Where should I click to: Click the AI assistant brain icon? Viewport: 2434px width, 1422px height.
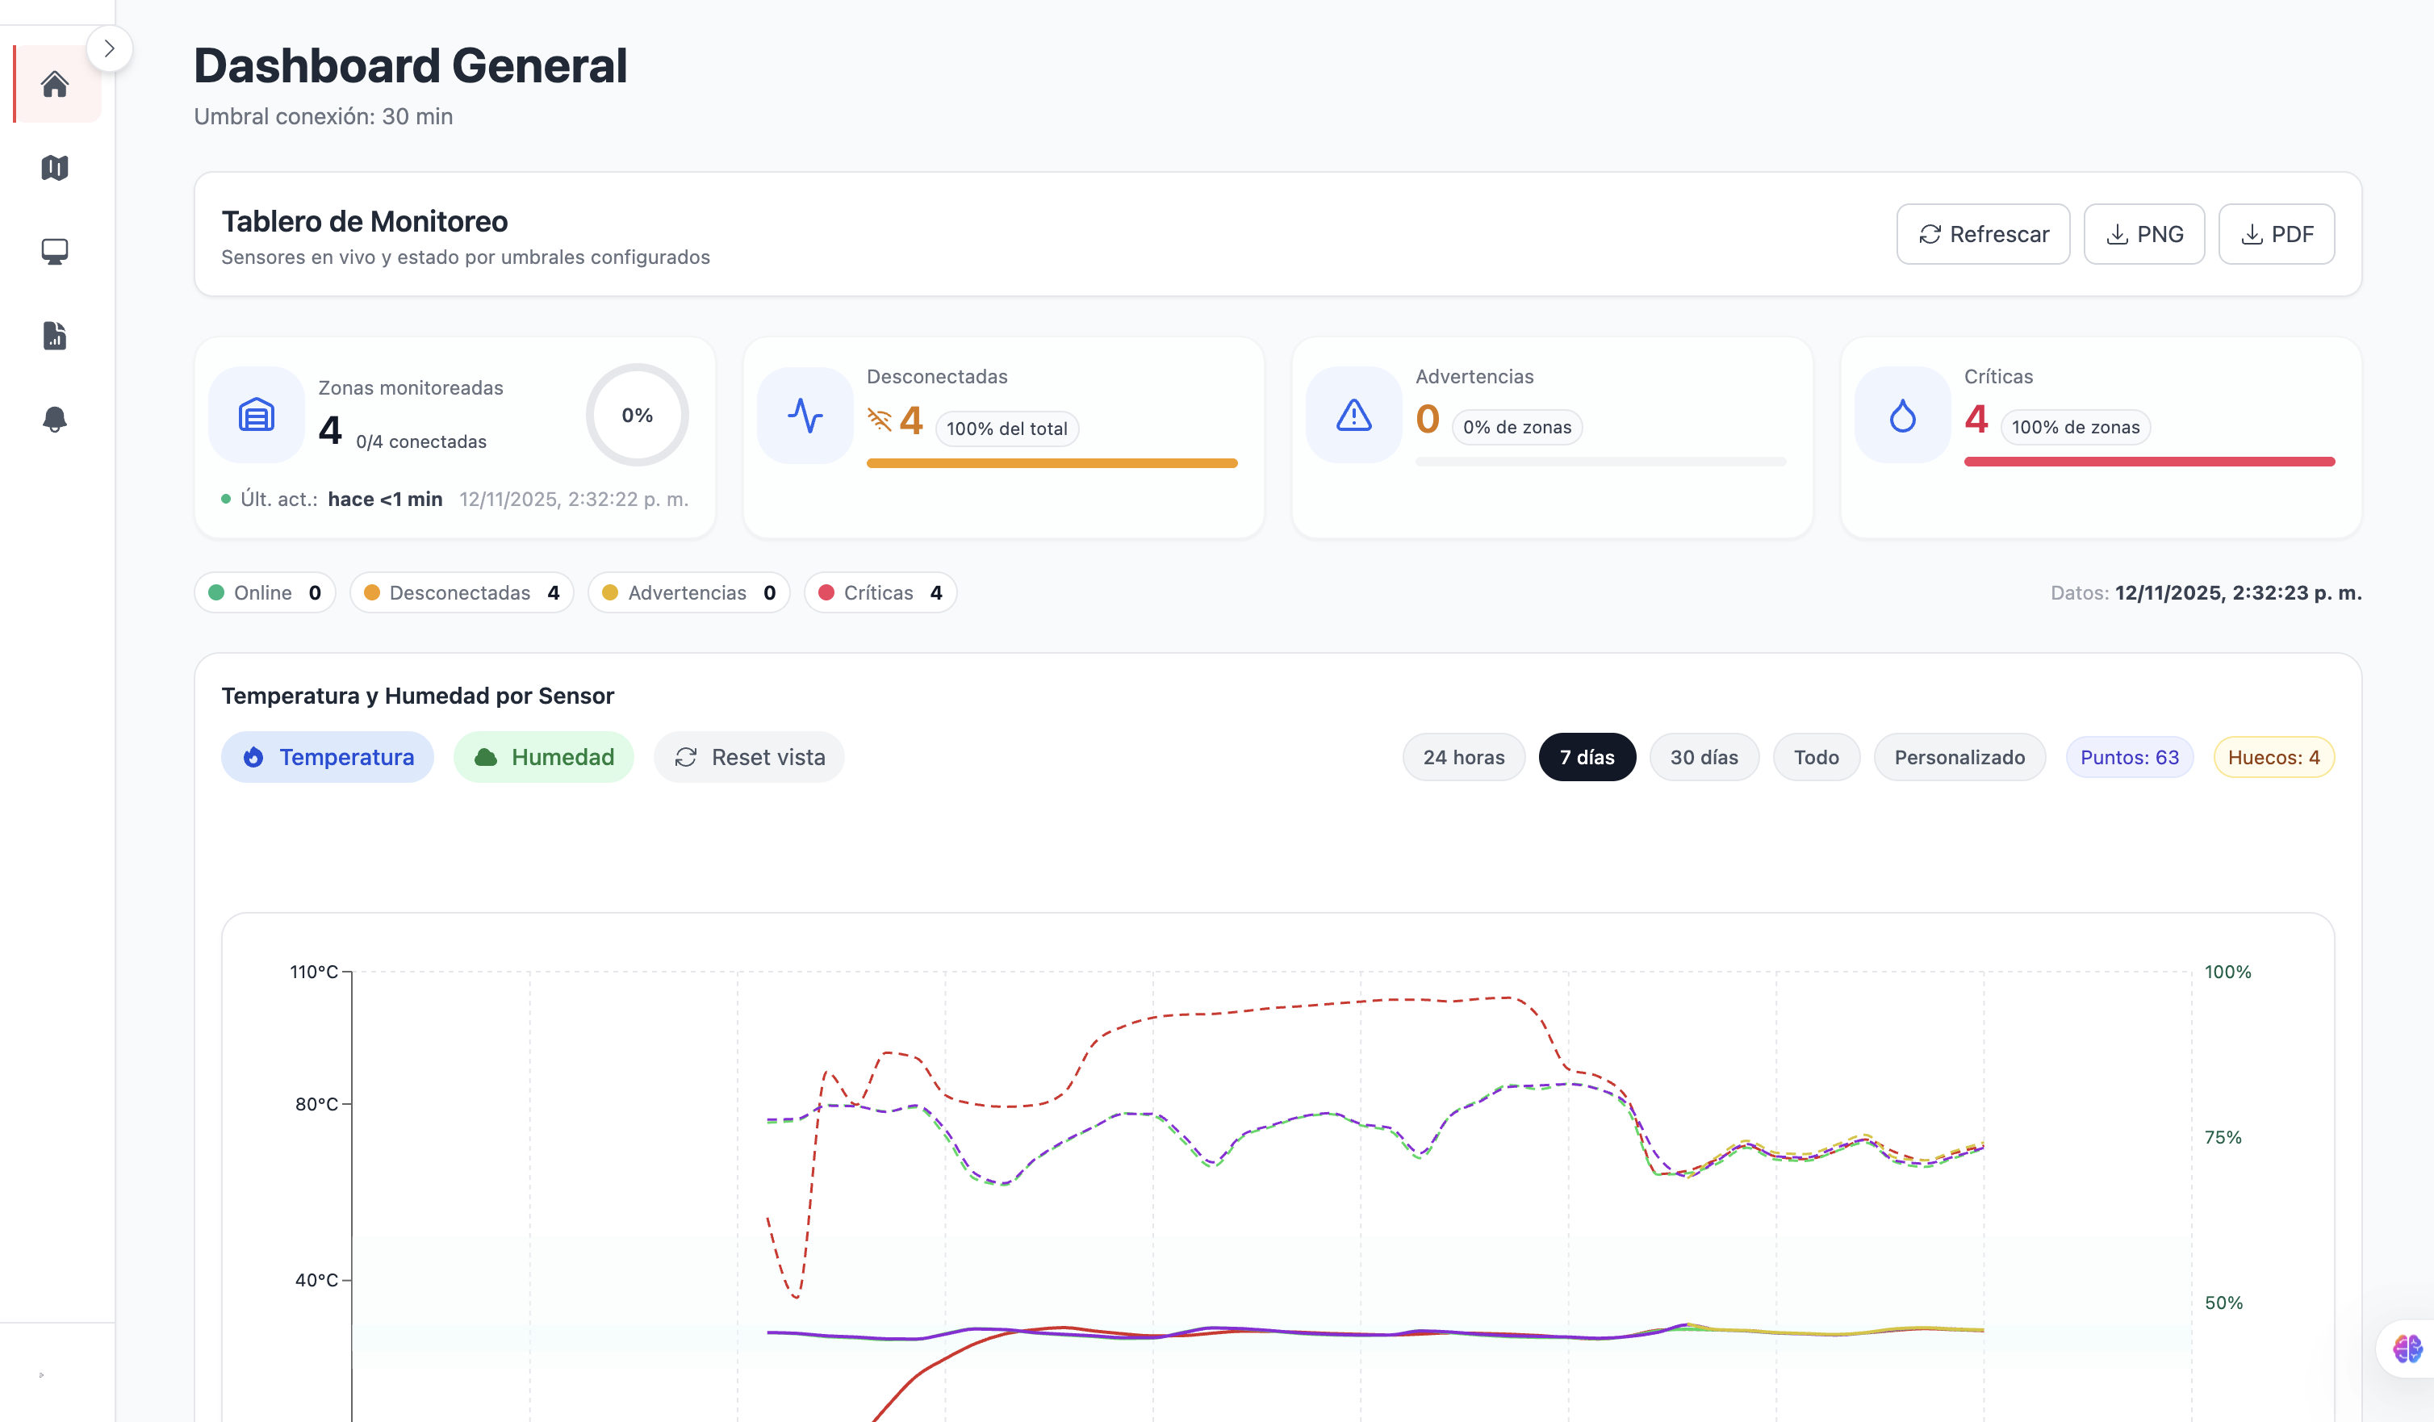(2407, 1349)
